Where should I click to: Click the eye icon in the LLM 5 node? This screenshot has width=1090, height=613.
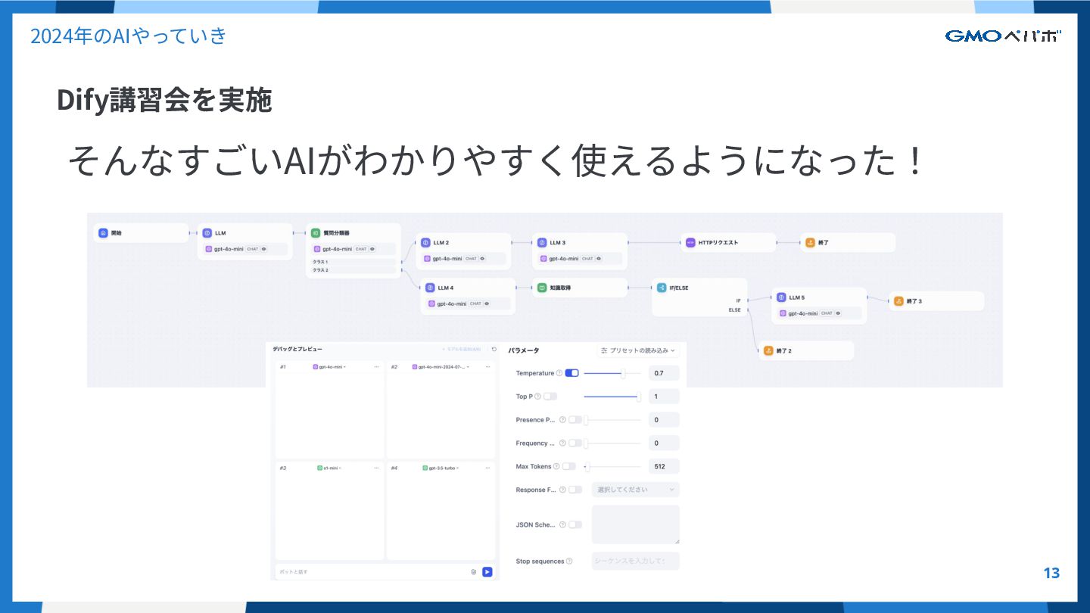[x=838, y=313]
